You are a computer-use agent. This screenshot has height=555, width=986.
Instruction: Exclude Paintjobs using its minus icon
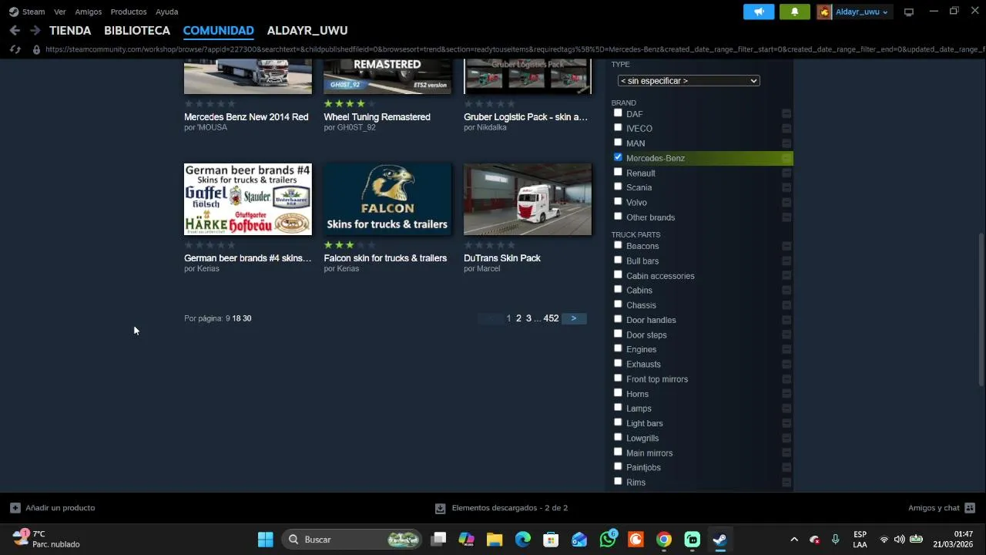click(786, 467)
